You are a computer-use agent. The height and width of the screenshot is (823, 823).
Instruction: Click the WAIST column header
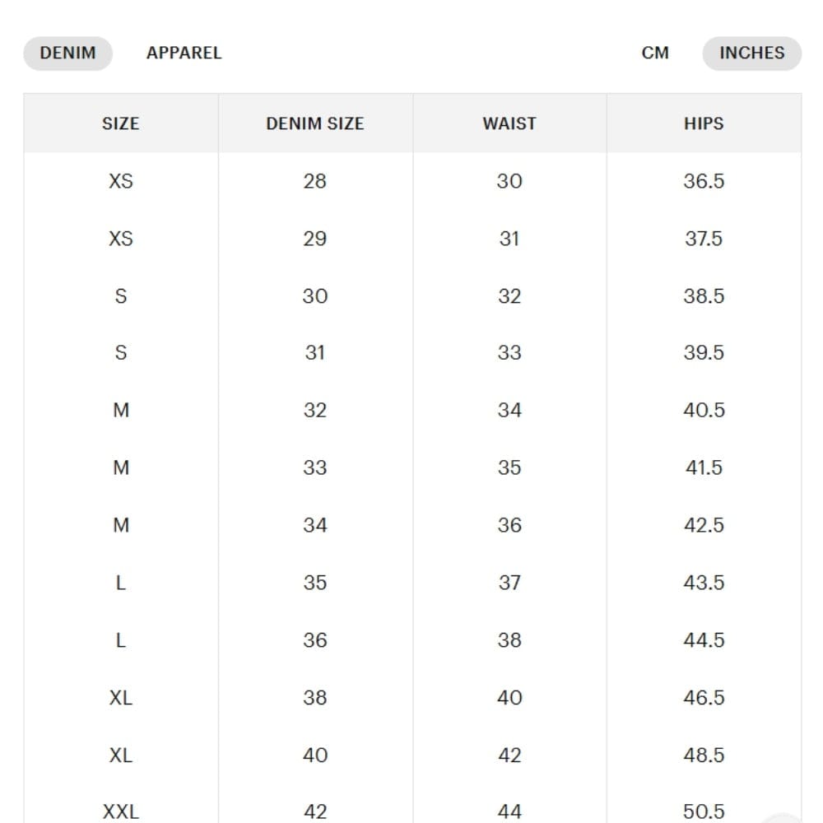point(509,123)
